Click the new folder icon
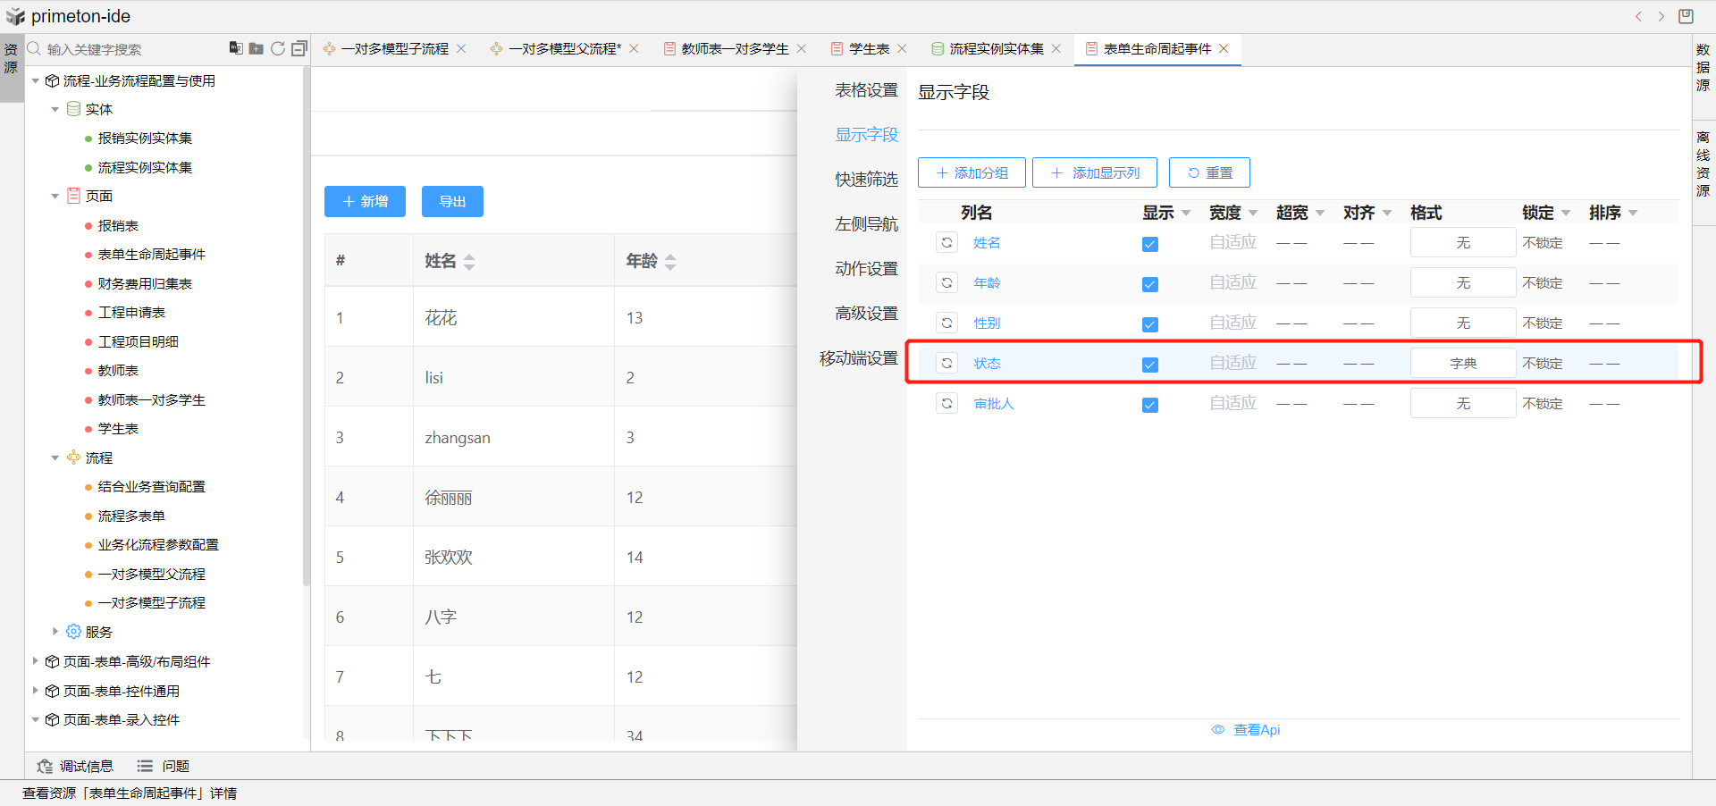Viewport: 1716px width, 806px height. click(x=257, y=48)
